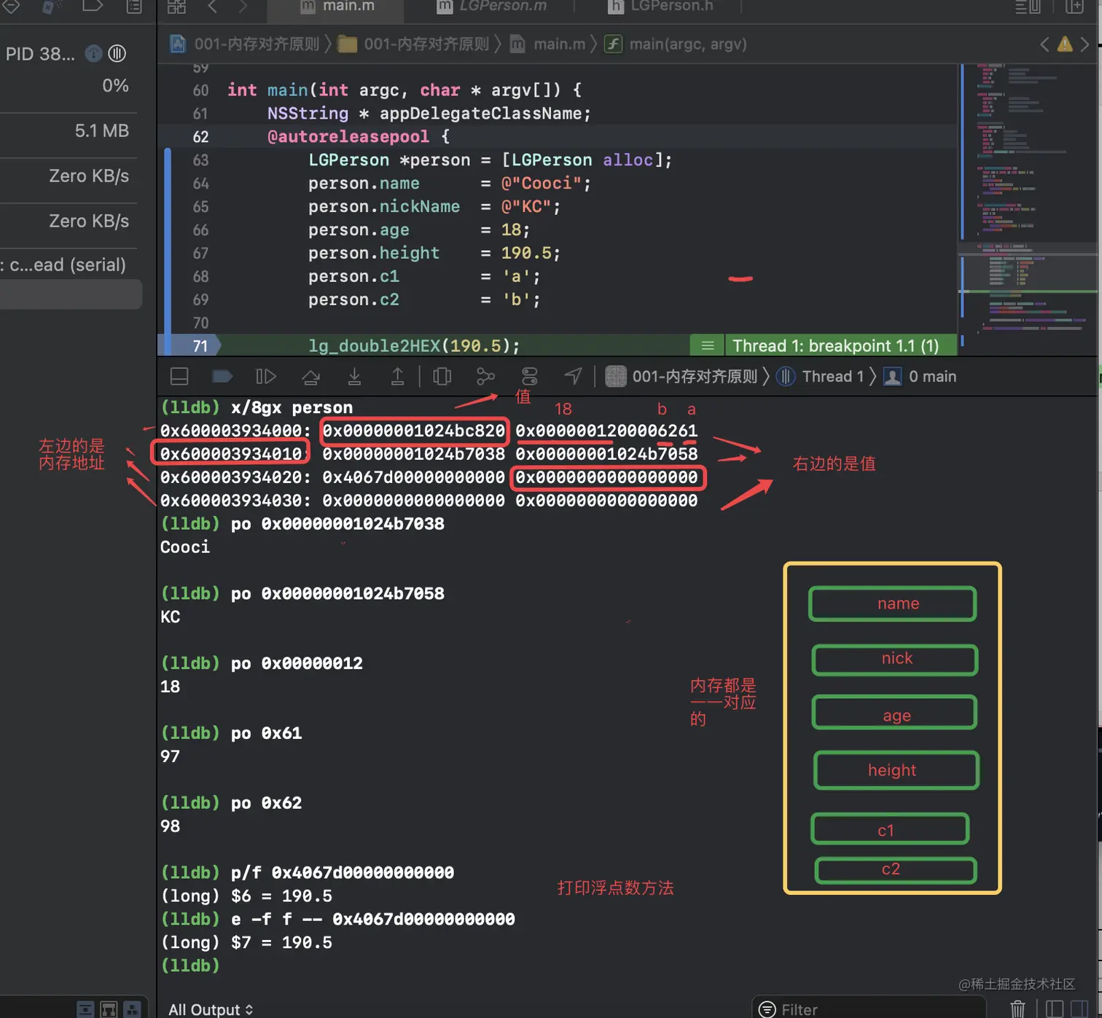Open the related items grid icon
Viewport: 1102px width, 1018px height.
177,7
